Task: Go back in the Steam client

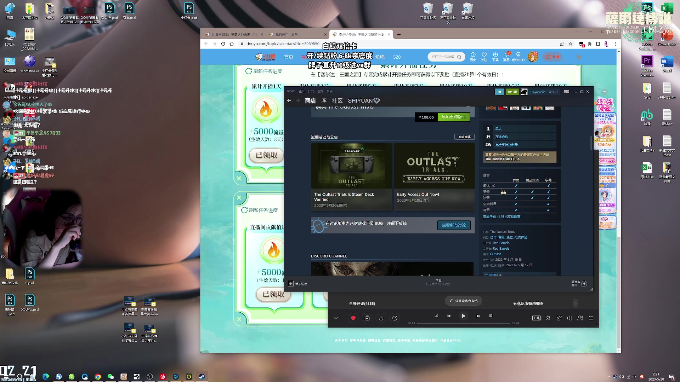Action: pos(289,101)
